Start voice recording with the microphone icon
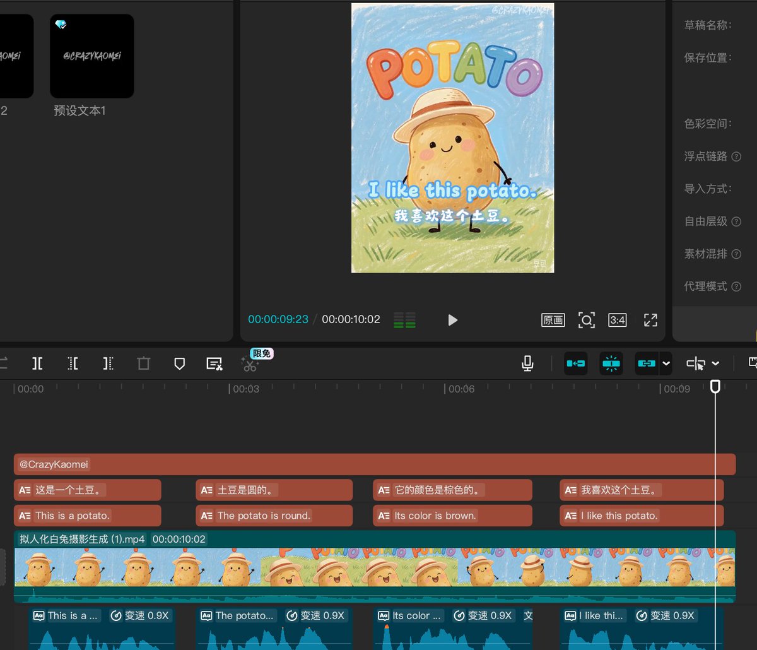 point(528,363)
